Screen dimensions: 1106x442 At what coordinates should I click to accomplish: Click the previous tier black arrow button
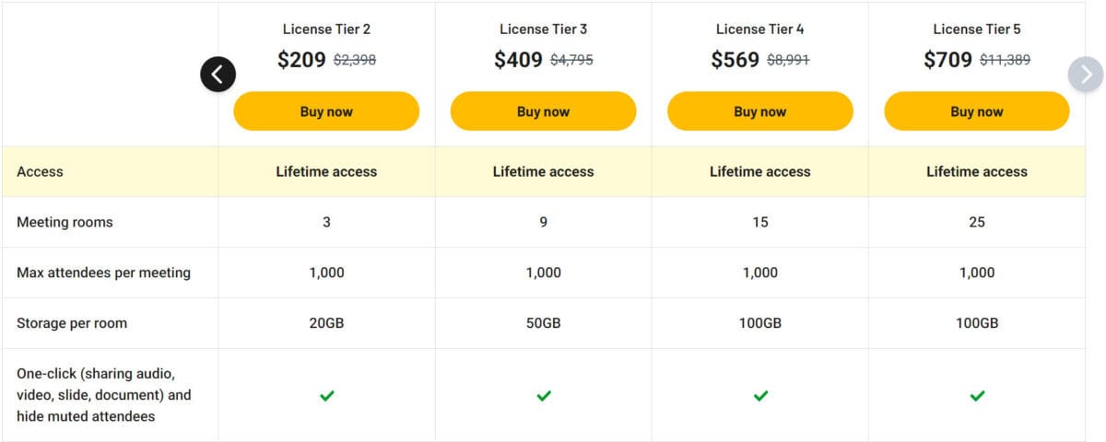click(x=218, y=75)
